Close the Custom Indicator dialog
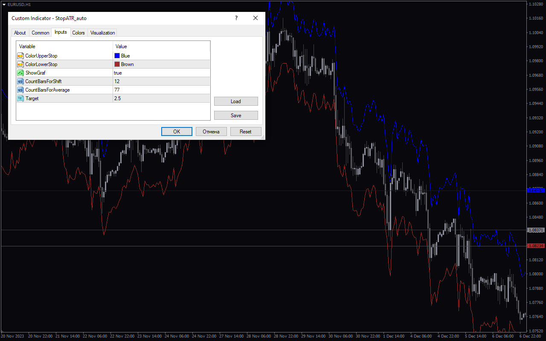This screenshot has width=546, height=341. click(x=256, y=18)
